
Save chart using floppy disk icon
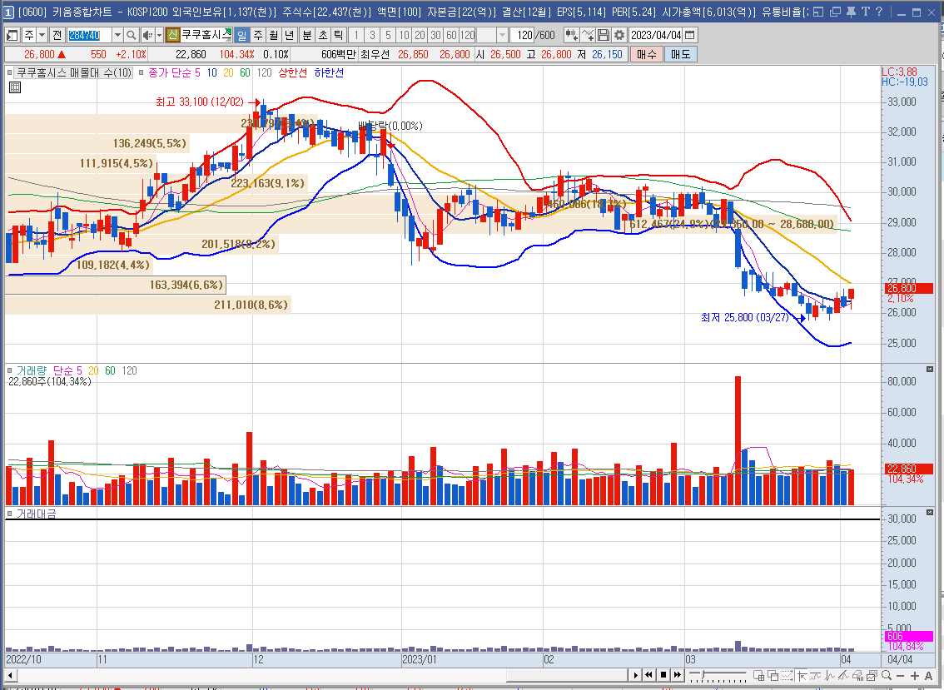click(x=604, y=36)
